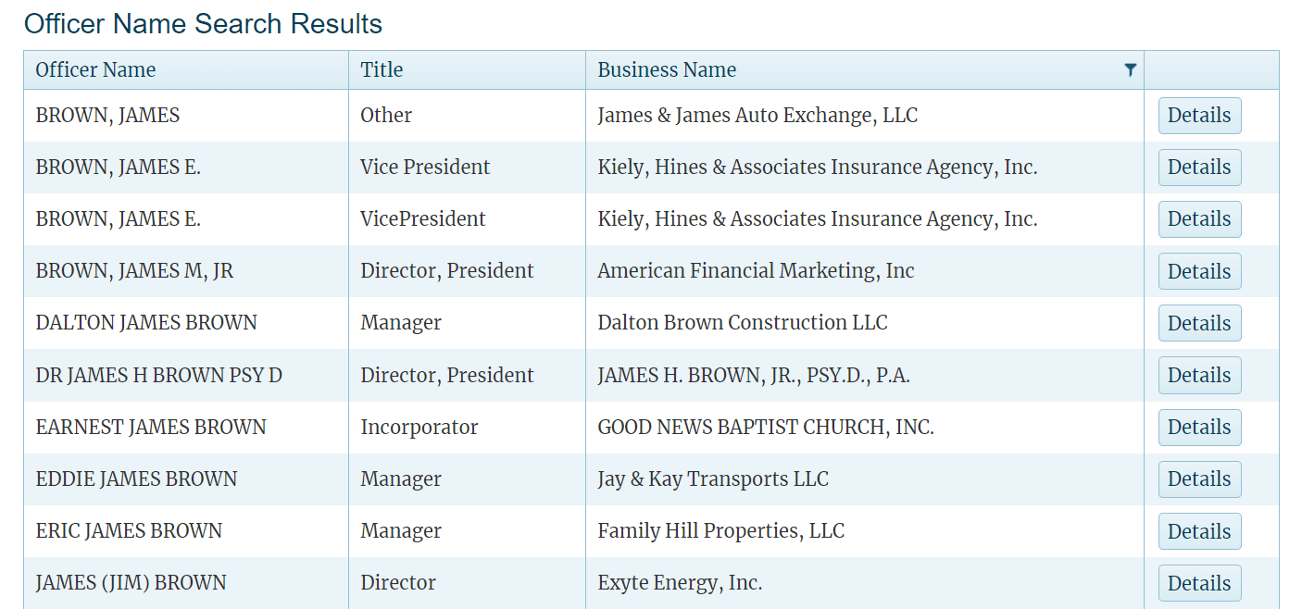View Details for GOOD NEWS BAPTIST CHURCH, INC.
Image resolution: width=1302 pixels, height=609 pixels.
1199,427
